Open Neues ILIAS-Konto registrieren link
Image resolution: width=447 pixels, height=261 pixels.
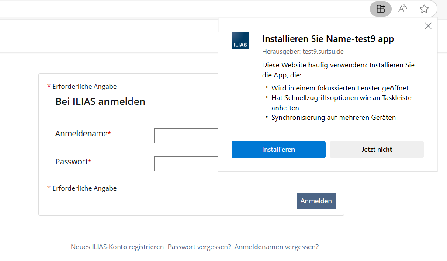117,247
